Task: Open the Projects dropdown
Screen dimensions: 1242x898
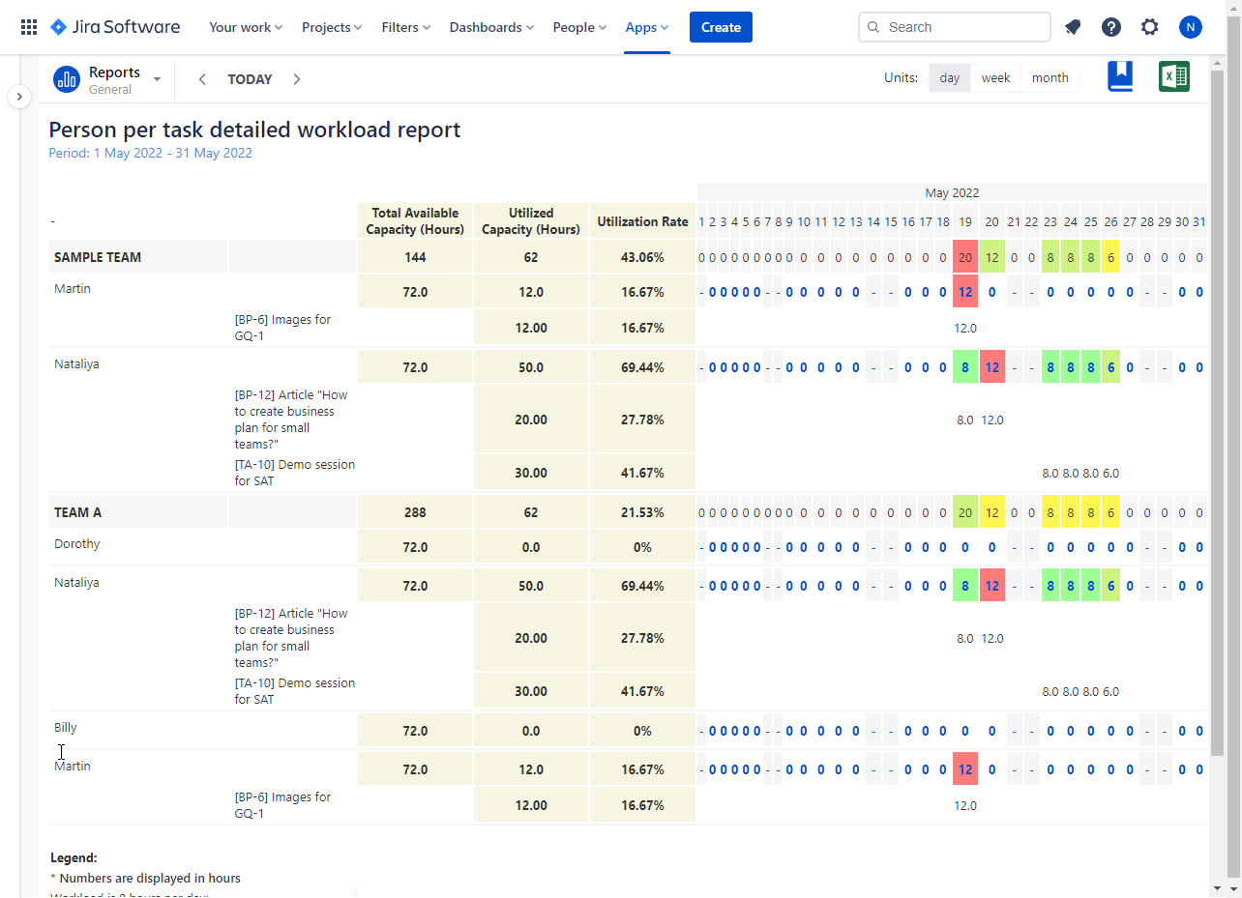Action: coord(331,26)
